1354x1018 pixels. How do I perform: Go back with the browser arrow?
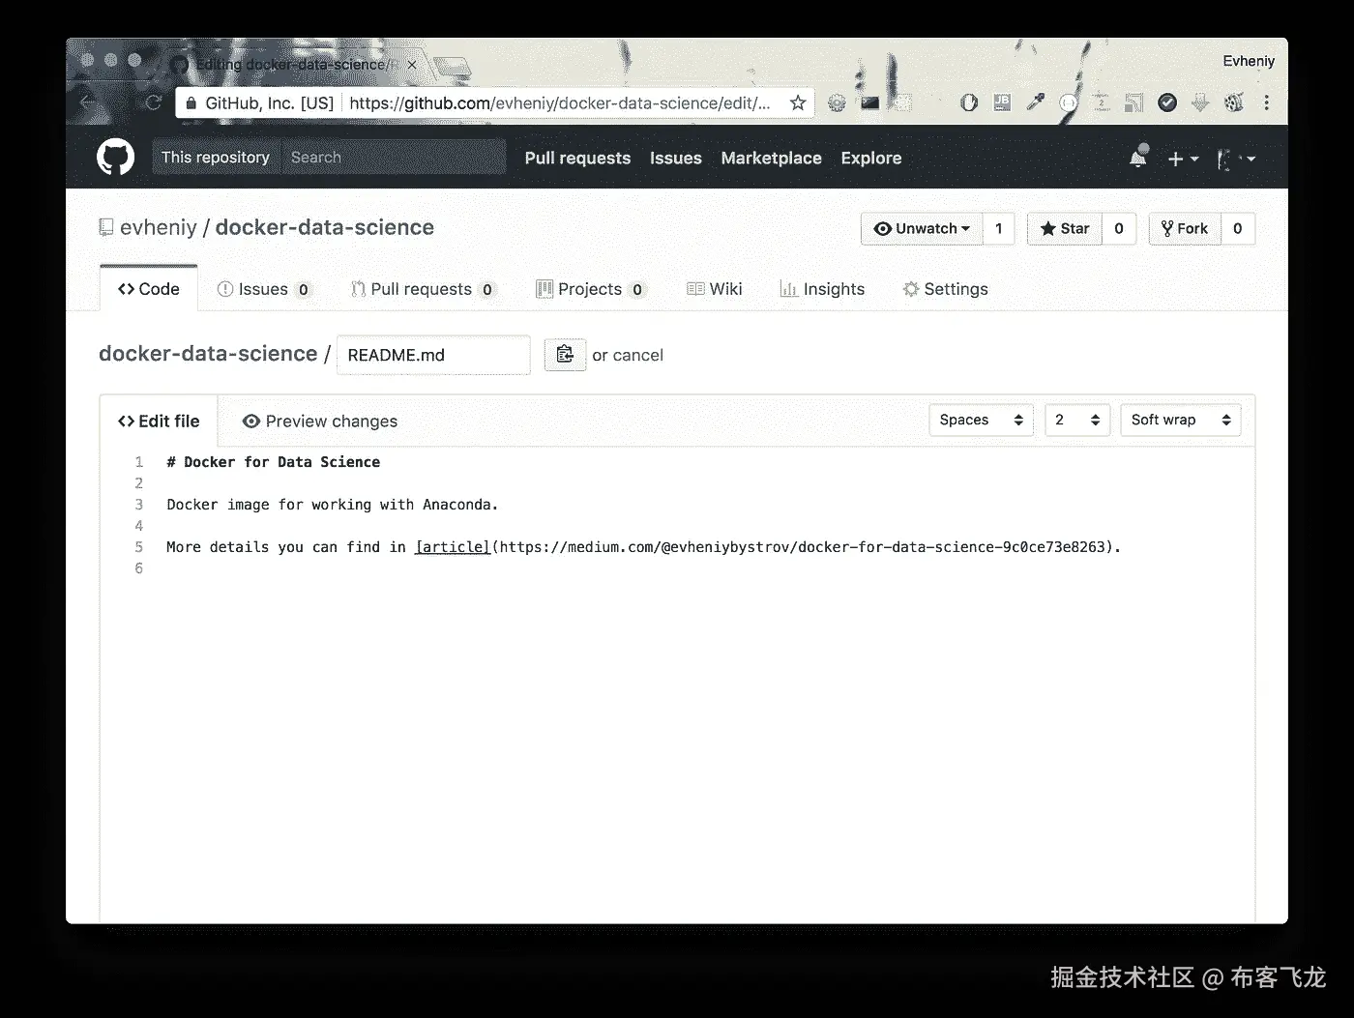point(87,102)
